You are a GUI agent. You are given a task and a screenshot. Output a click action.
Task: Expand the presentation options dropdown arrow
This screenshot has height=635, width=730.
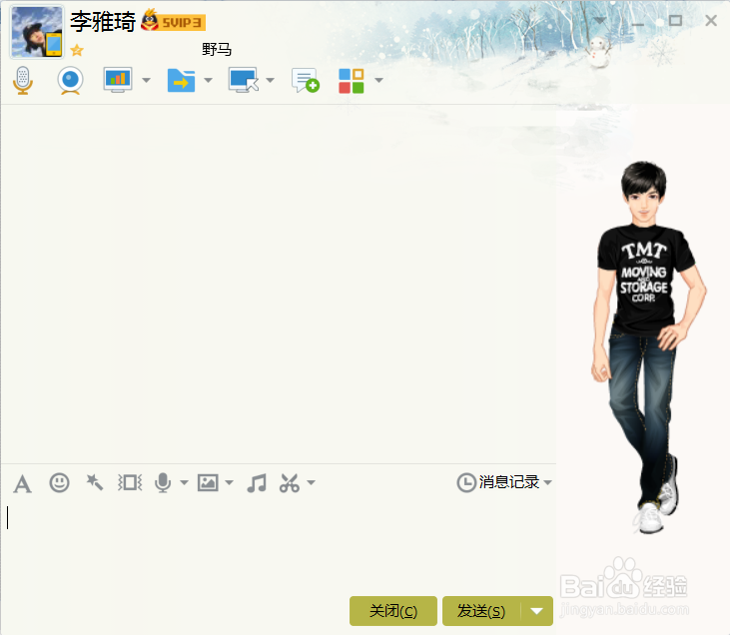[x=146, y=80]
